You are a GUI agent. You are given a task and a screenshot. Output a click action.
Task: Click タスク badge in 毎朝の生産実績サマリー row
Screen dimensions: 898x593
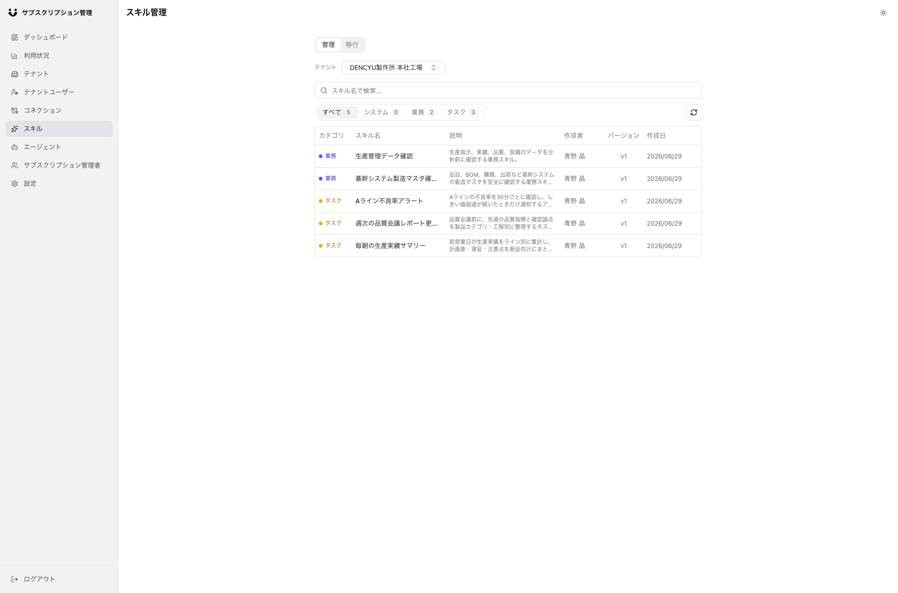330,246
